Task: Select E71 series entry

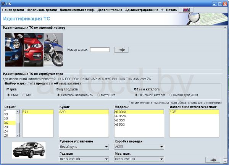Action: pos(38,112)
